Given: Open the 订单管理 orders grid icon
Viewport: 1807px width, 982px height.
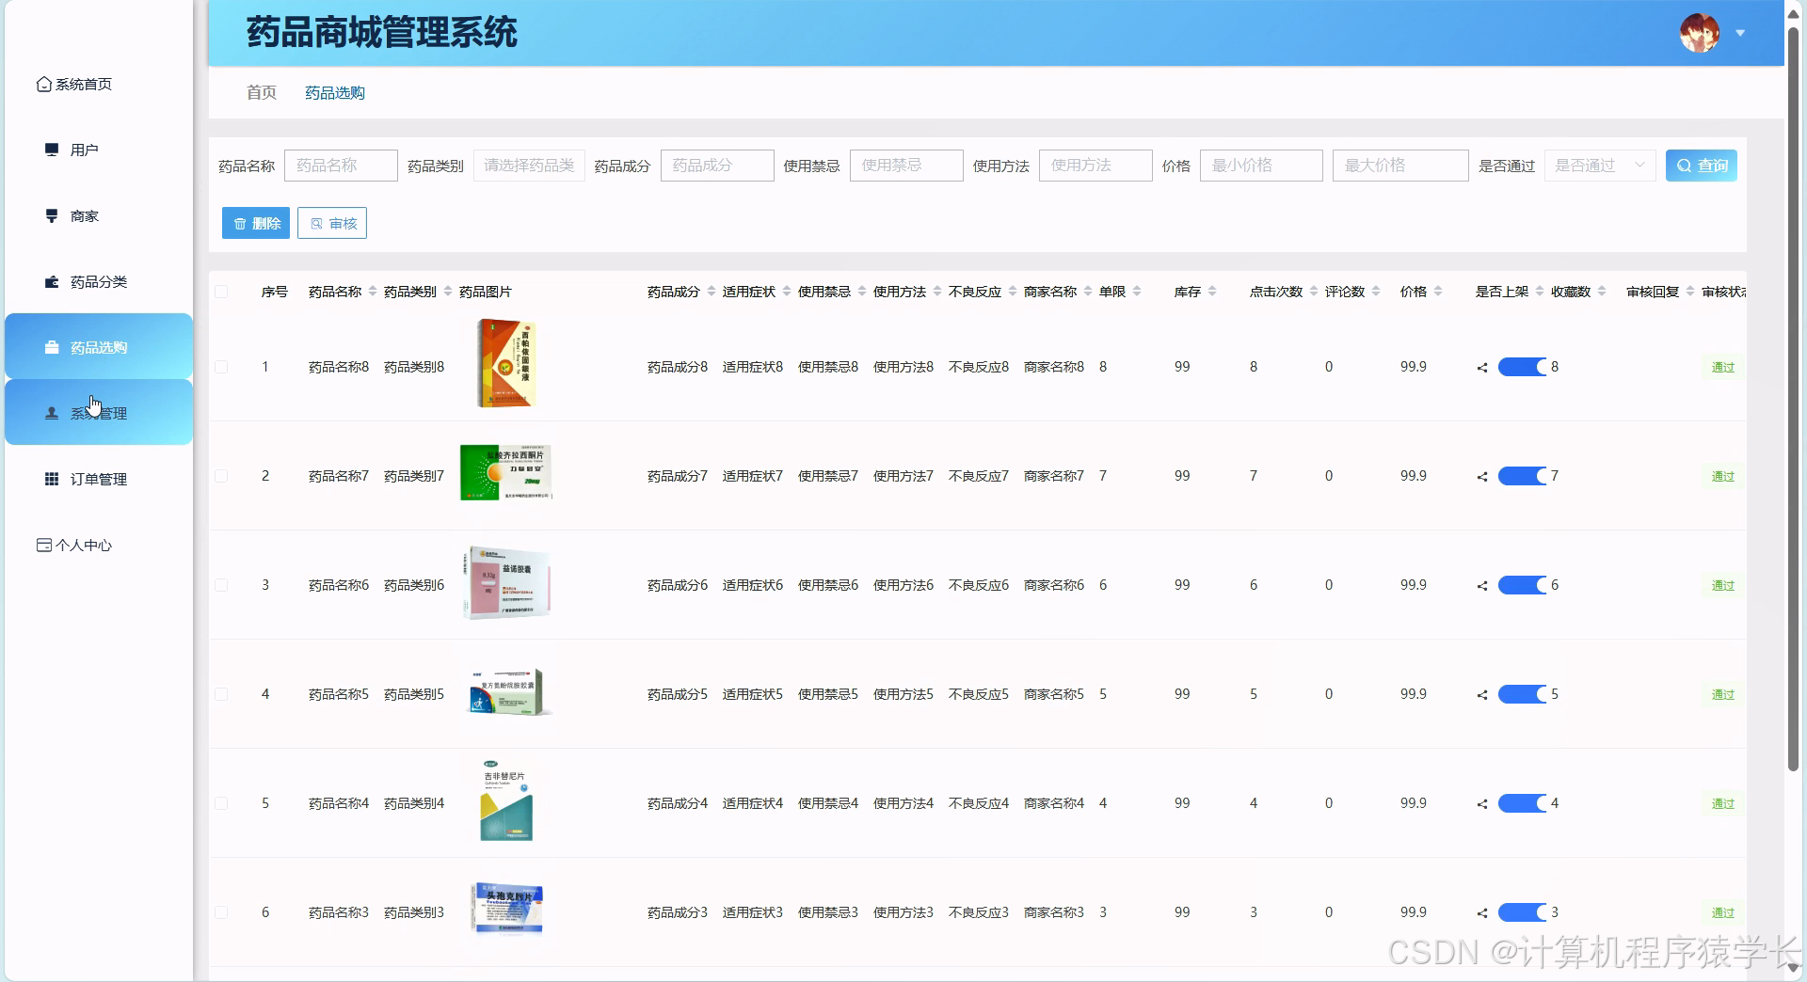Looking at the screenshot, I should coord(52,478).
